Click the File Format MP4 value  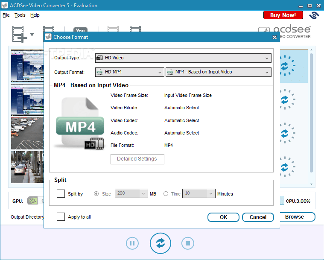click(x=169, y=145)
